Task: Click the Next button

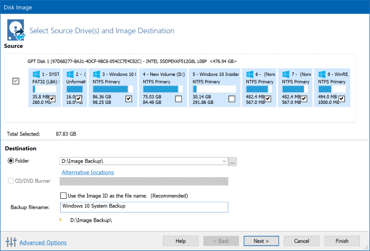Action: pos(261,241)
